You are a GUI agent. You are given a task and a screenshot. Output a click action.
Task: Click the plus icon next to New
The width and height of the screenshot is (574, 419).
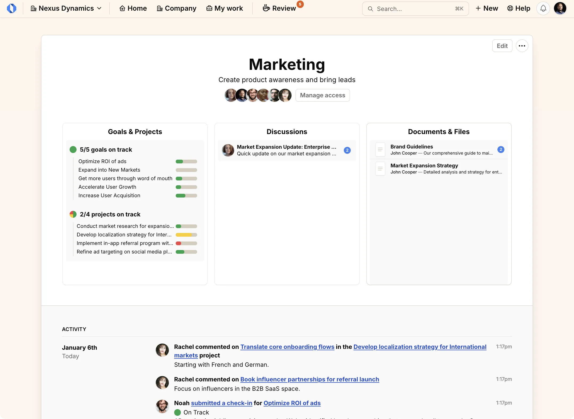(478, 8)
